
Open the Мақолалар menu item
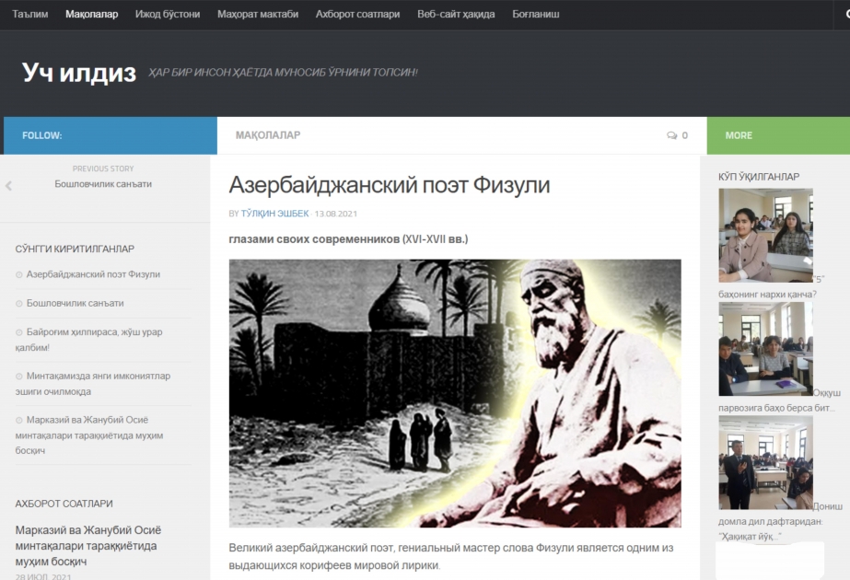pos(91,14)
